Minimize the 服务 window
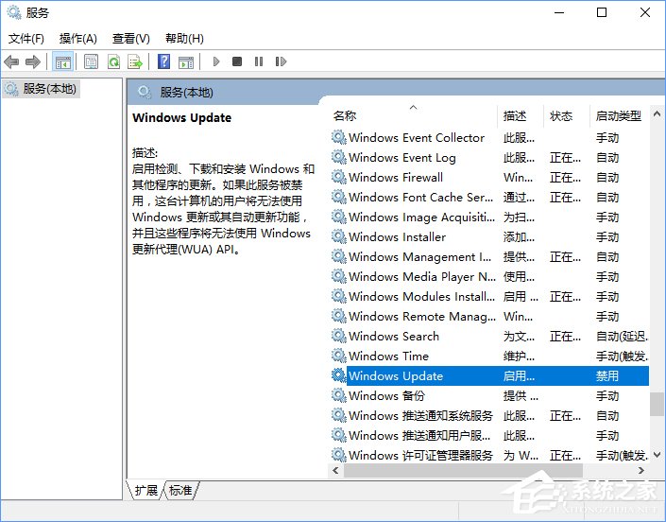The height and width of the screenshot is (522, 666). (x=559, y=12)
